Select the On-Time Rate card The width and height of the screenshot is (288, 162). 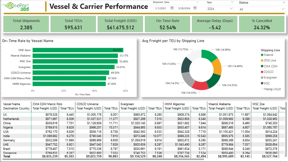(x=167, y=24)
